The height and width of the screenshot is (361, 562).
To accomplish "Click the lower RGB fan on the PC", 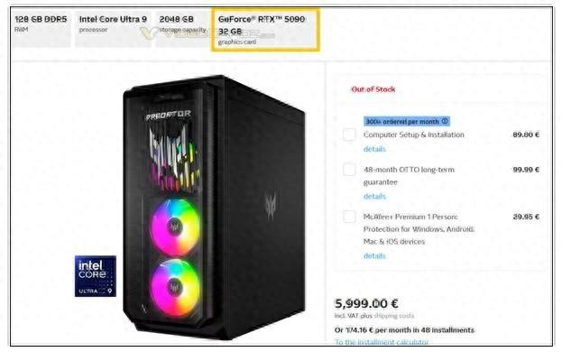I will click(176, 288).
